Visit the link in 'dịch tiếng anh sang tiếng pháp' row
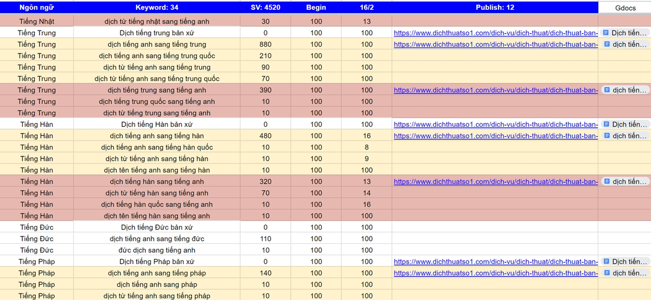 (x=496, y=273)
